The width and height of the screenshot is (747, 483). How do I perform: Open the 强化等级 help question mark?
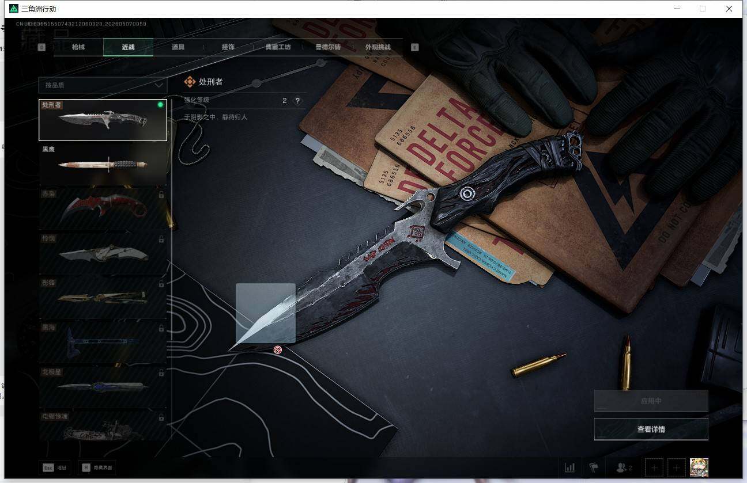coord(297,101)
